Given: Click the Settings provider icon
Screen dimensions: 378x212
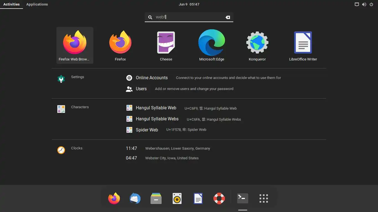Looking at the screenshot, I should (61, 79).
